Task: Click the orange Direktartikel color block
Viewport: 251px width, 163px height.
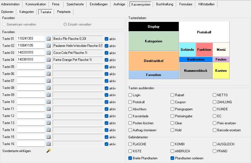Action: pos(154,61)
